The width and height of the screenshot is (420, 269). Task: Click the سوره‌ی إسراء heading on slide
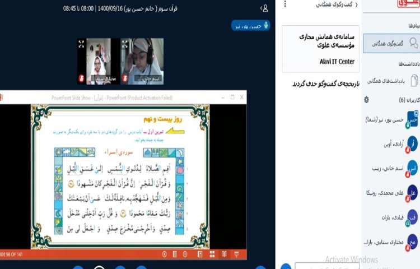pos(119,152)
